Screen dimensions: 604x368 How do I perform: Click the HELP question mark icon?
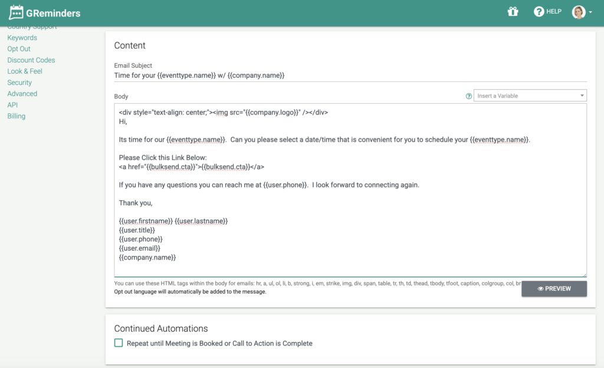(x=539, y=12)
